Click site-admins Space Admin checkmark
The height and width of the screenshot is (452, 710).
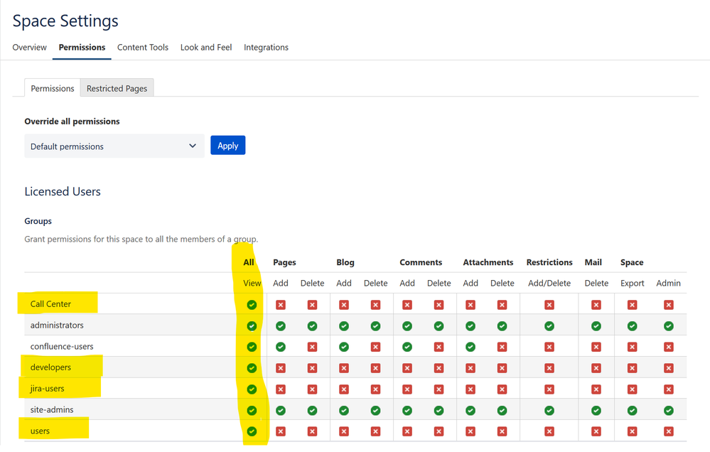pyautogui.click(x=668, y=411)
